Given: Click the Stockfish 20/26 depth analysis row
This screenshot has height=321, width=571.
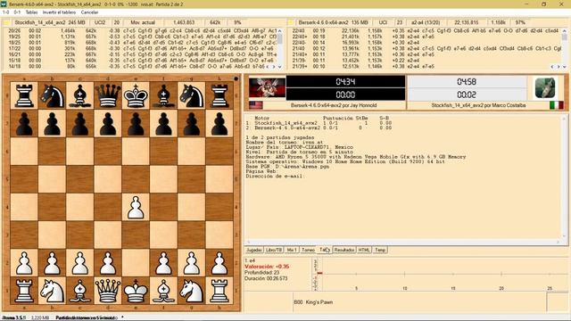Looking at the screenshot, I should (x=142, y=31).
